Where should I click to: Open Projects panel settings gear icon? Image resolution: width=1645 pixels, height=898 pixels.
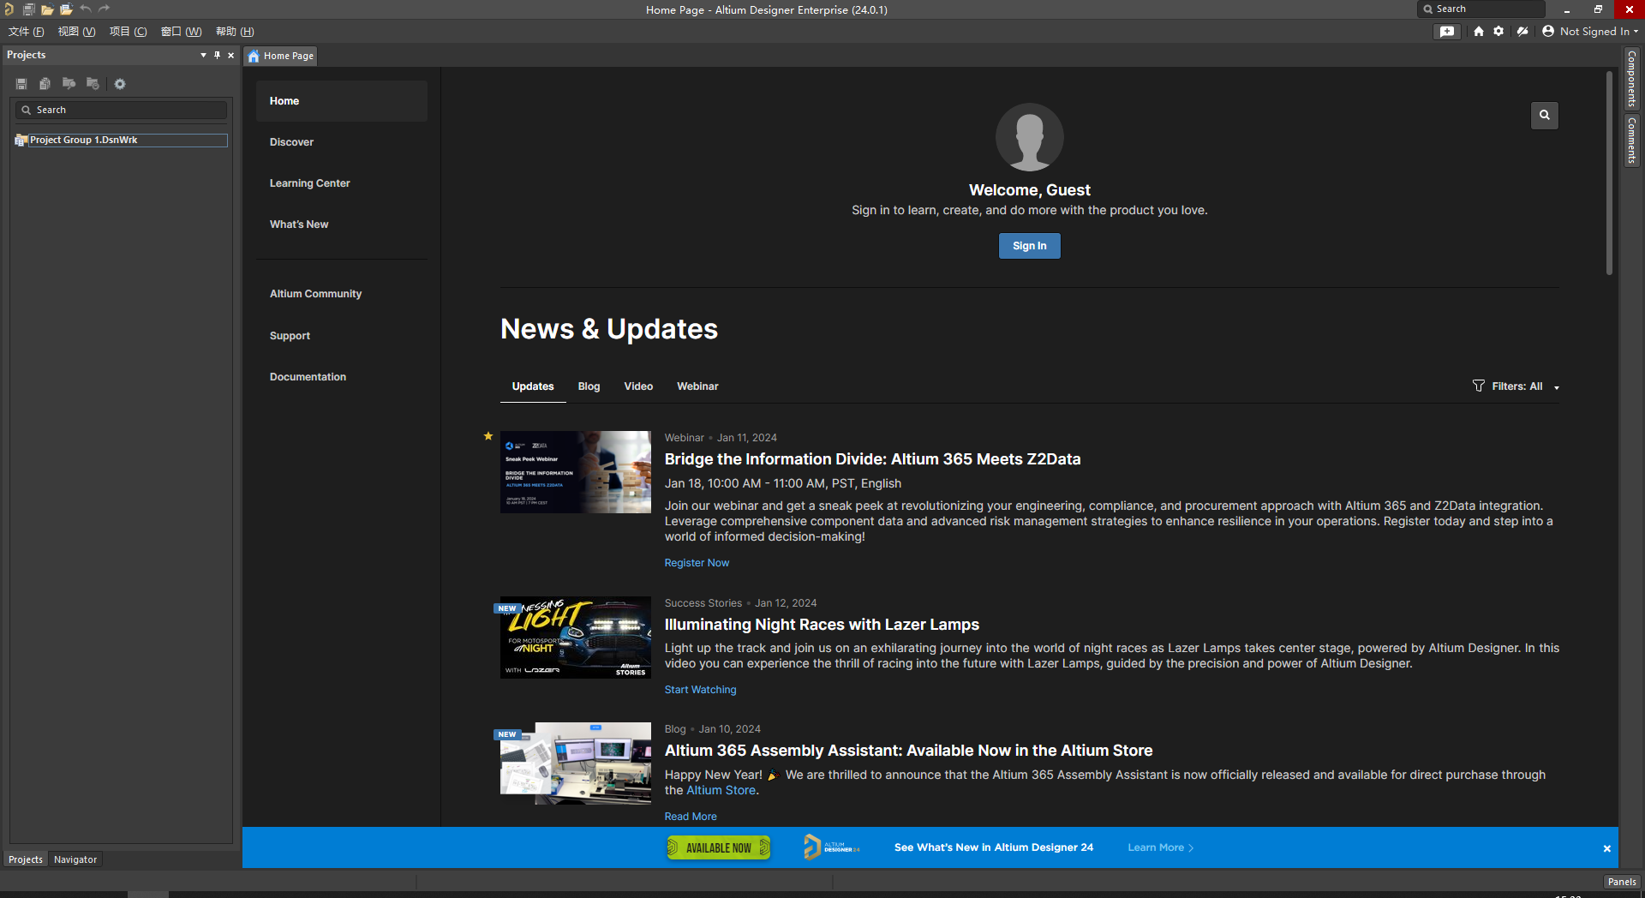[x=120, y=84]
